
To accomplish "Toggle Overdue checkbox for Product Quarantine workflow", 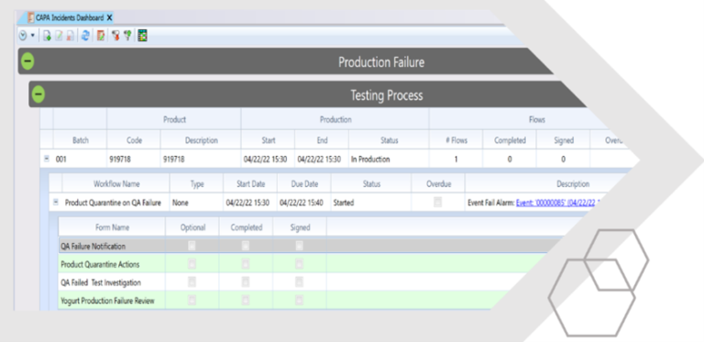I will pos(438,203).
